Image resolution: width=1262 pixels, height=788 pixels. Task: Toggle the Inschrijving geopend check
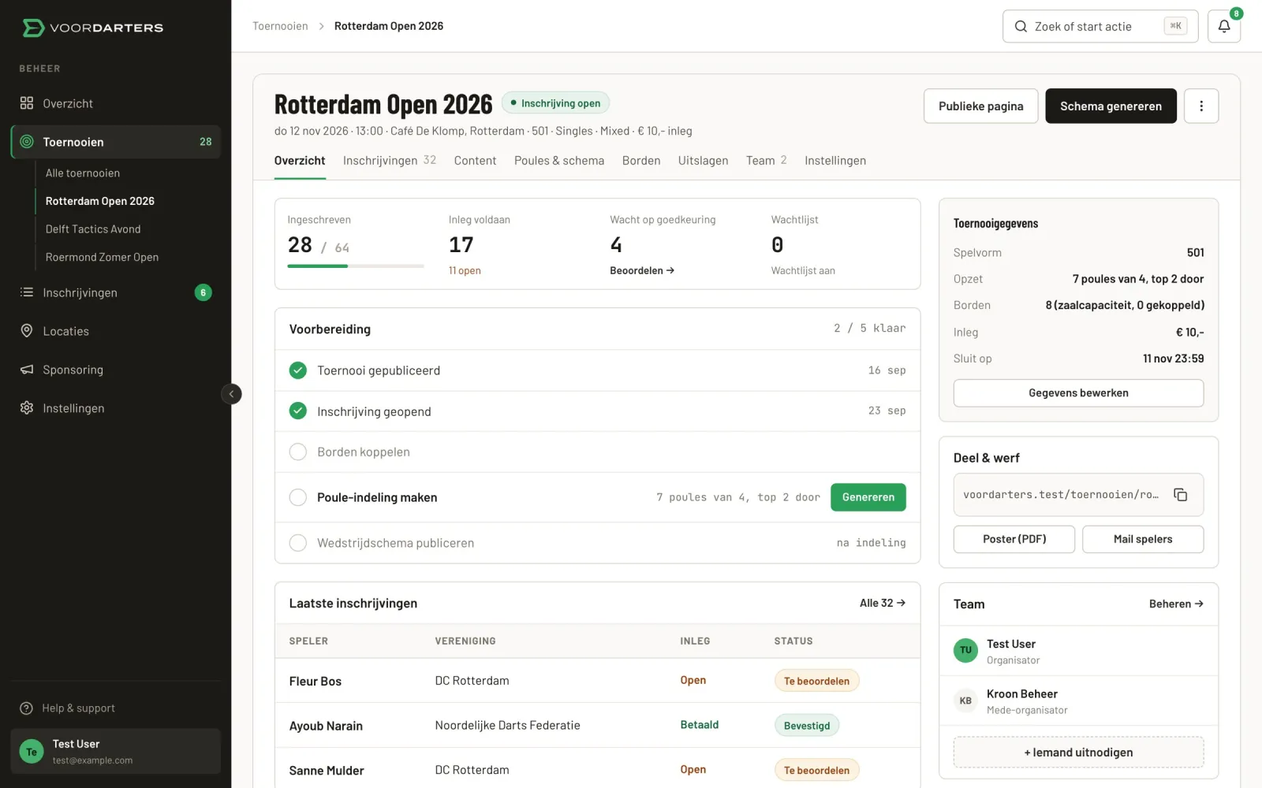tap(298, 411)
